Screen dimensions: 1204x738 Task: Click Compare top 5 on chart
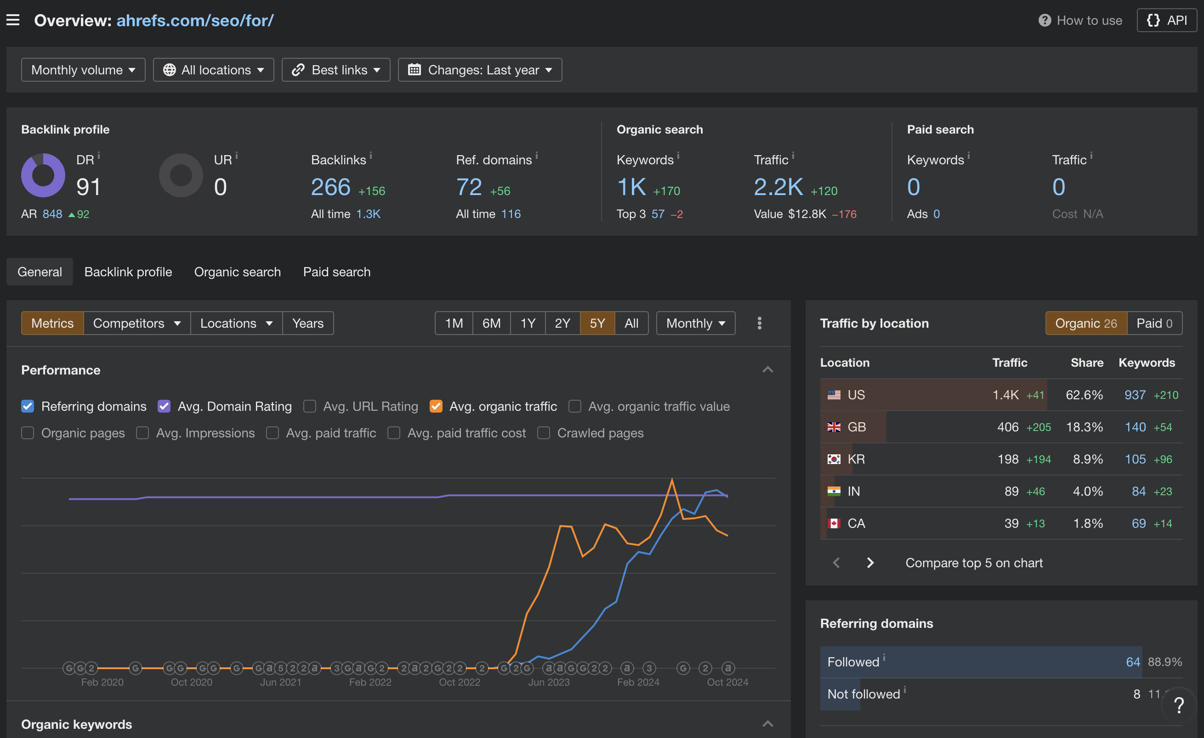974,563
